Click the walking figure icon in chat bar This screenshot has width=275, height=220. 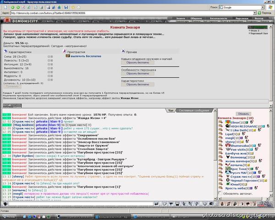coord(184,204)
